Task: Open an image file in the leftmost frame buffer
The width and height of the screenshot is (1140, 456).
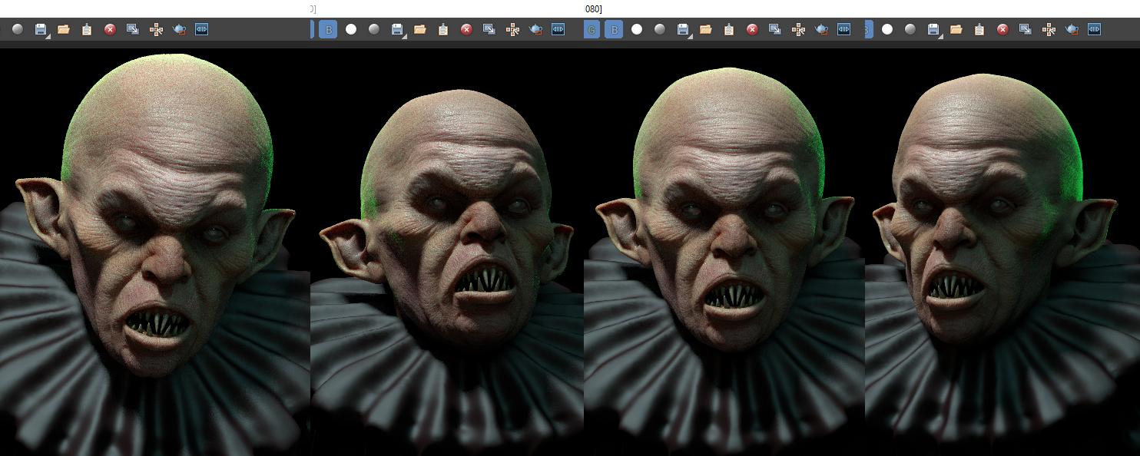Action: [x=64, y=29]
